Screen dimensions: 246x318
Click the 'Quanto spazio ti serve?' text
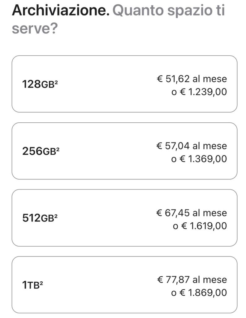pyautogui.click(x=168, y=11)
